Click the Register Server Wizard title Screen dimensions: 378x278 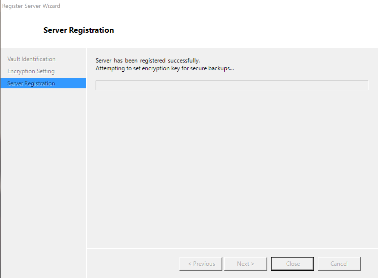[x=31, y=6]
